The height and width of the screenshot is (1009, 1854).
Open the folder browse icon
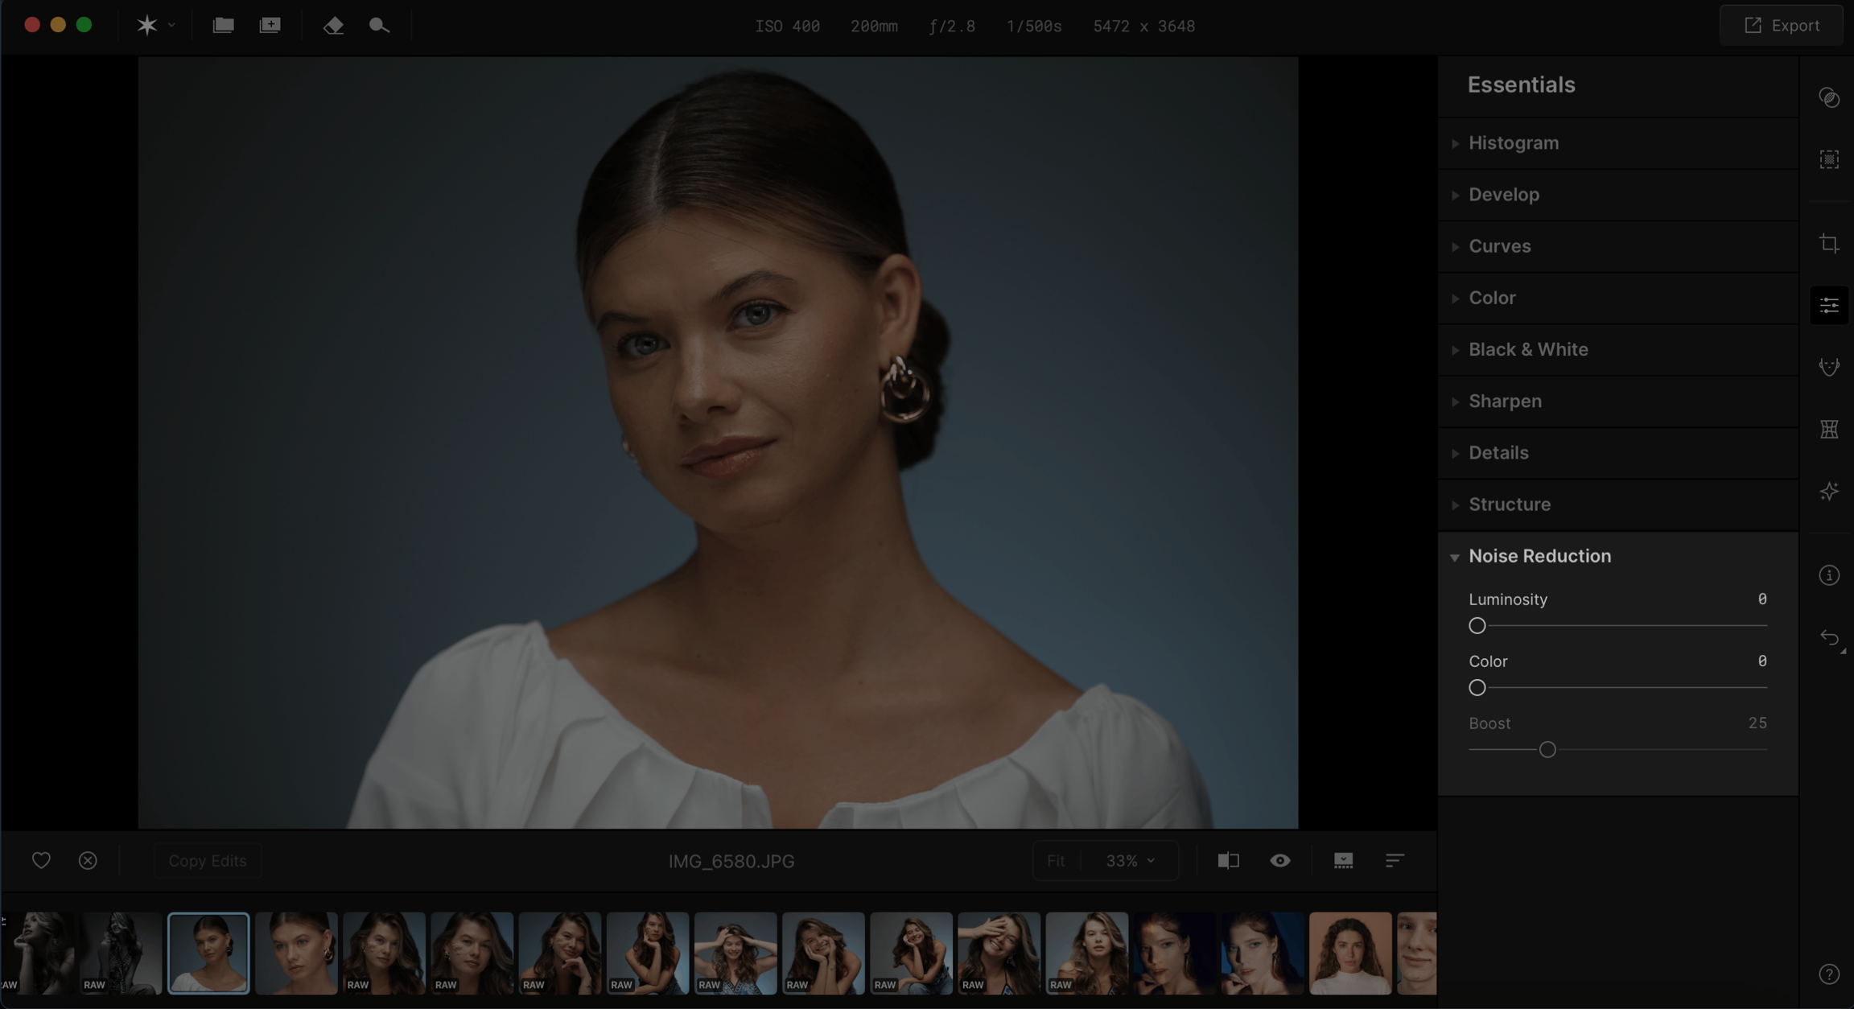223,26
